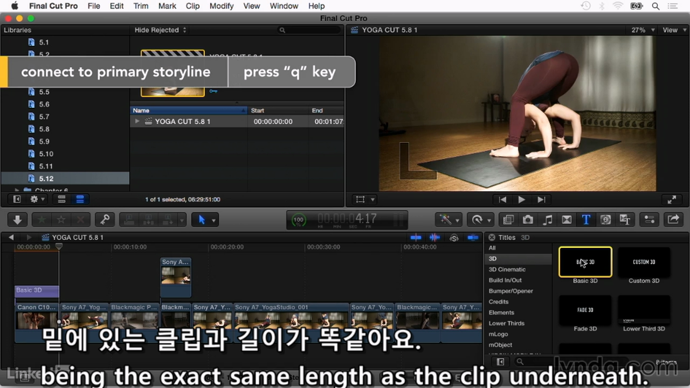Select the Basic 3D title clip in timeline
This screenshot has width=690, height=388.
[36, 291]
